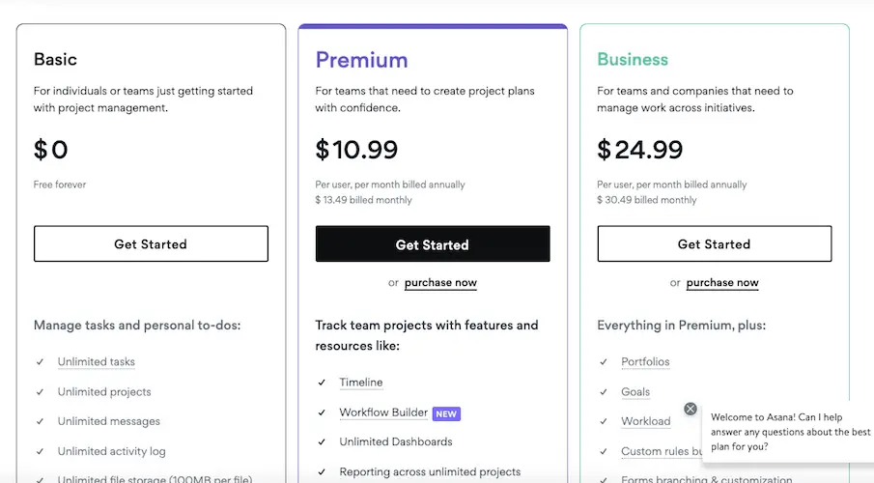Screen dimensions: 874x483
Task: Follow Premium's purchase now link
Action: [440, 283]
